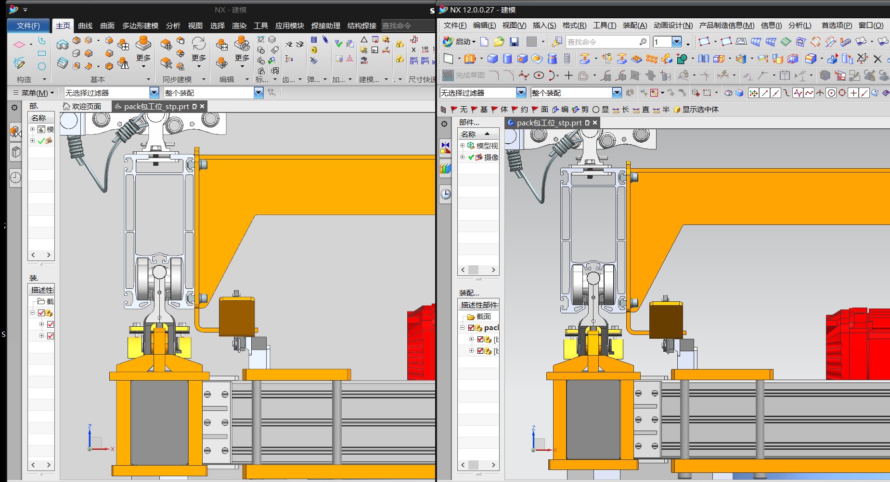Expand 同步建模 group arrow in left NX ribbon
This screenshot has width=890, height=482.
point(204,79)
